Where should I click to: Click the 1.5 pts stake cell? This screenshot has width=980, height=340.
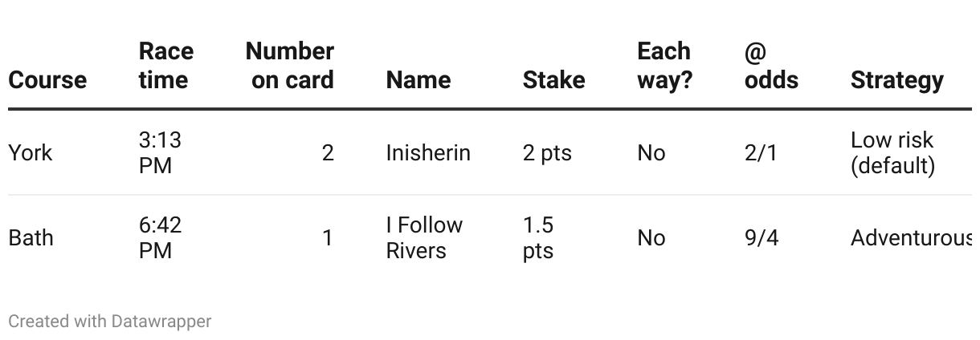[538, 238]
